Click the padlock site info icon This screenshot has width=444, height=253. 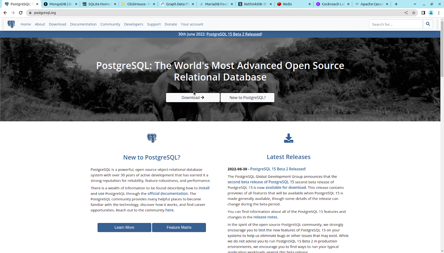click(31, 13)
